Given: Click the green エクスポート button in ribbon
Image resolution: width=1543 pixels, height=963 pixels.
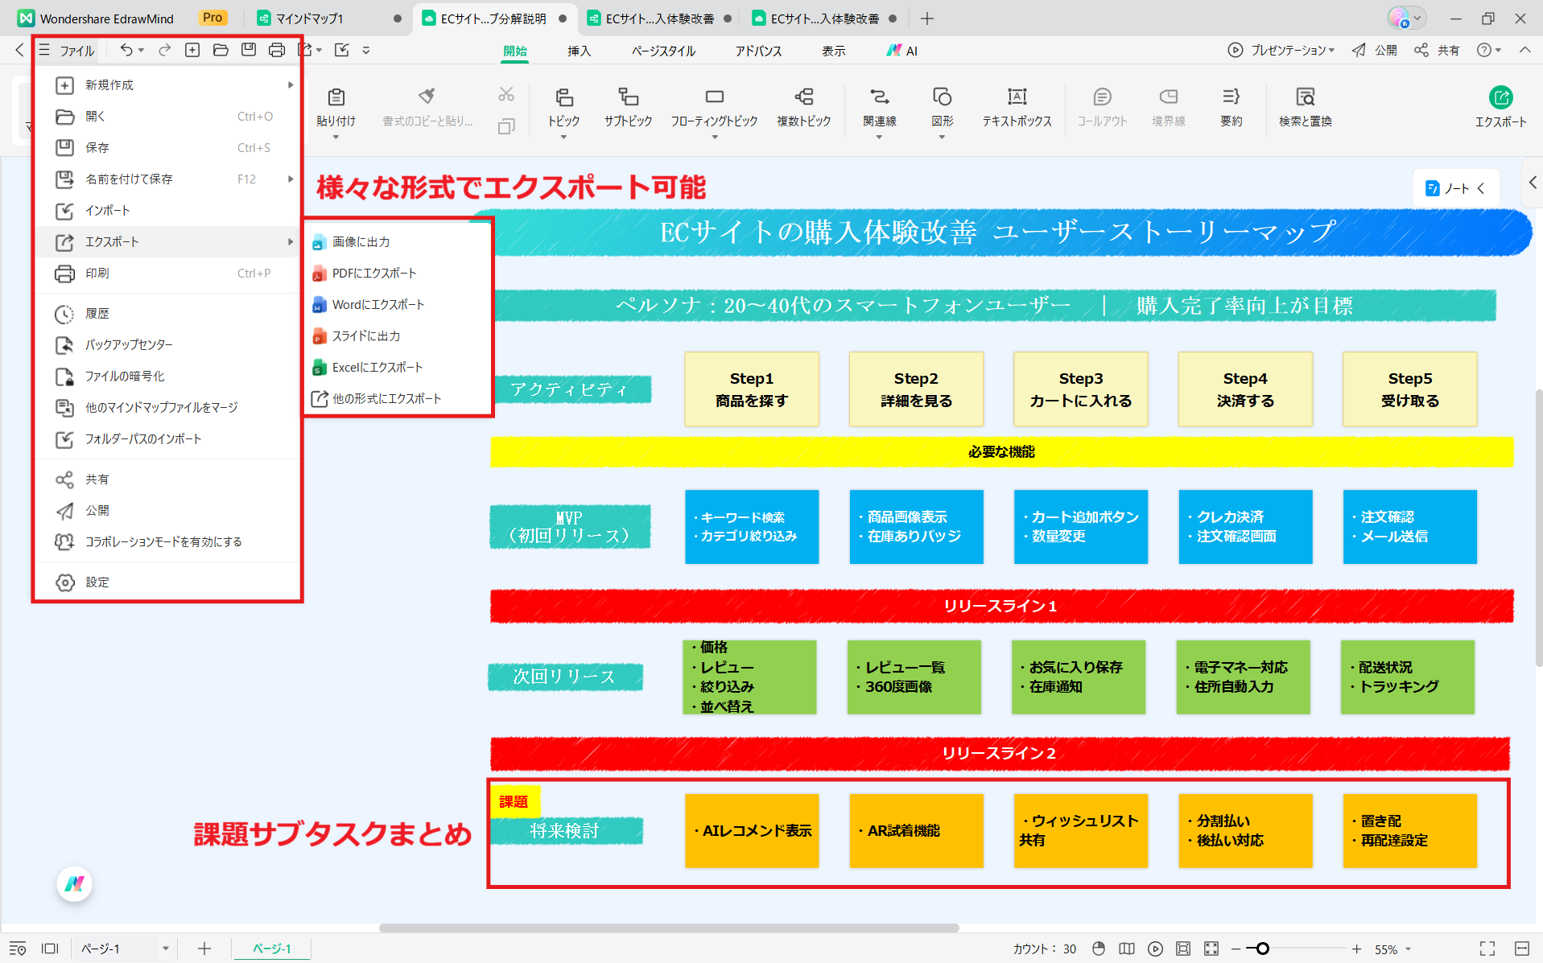Looking at the screenshot, I should pyautogui.click(x=1500, y=107).
